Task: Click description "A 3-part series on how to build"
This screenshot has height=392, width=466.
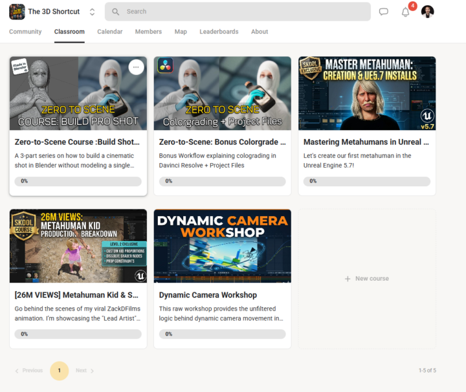Action: point(74,160)
